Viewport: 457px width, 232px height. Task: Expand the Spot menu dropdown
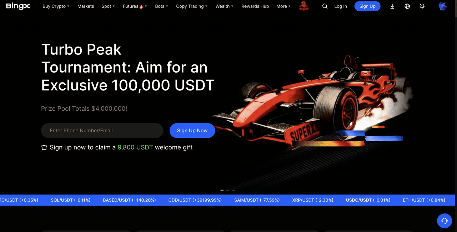coord(108,6)
